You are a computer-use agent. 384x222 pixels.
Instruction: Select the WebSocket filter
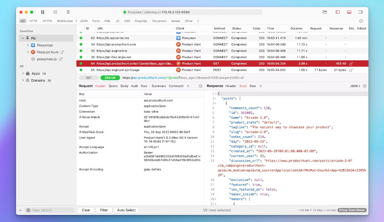[65, 21]
